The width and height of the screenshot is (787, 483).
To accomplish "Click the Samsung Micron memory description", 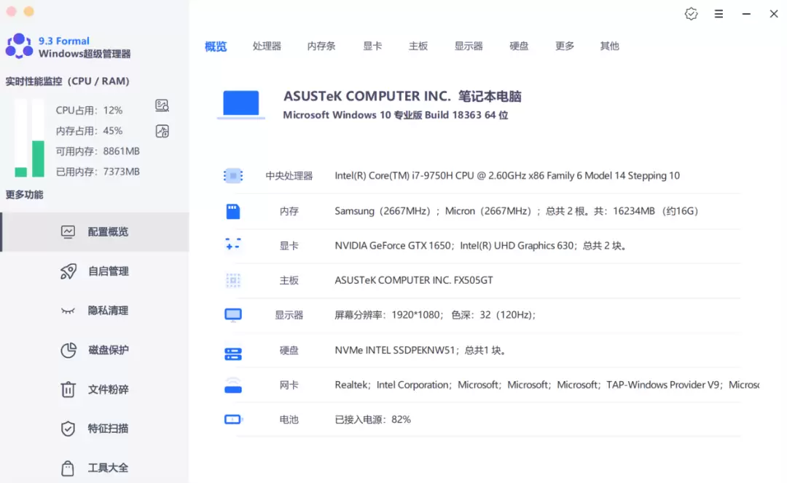I will pos(517,212).
